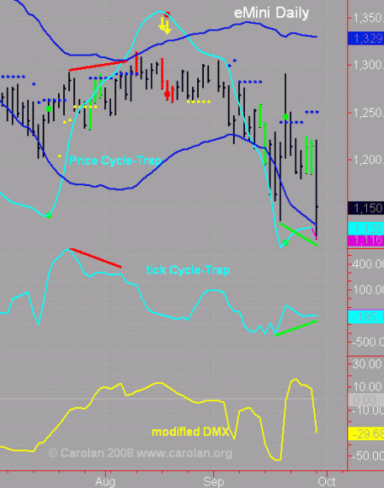Click the yellow down arrows marker

pos(165,26)
